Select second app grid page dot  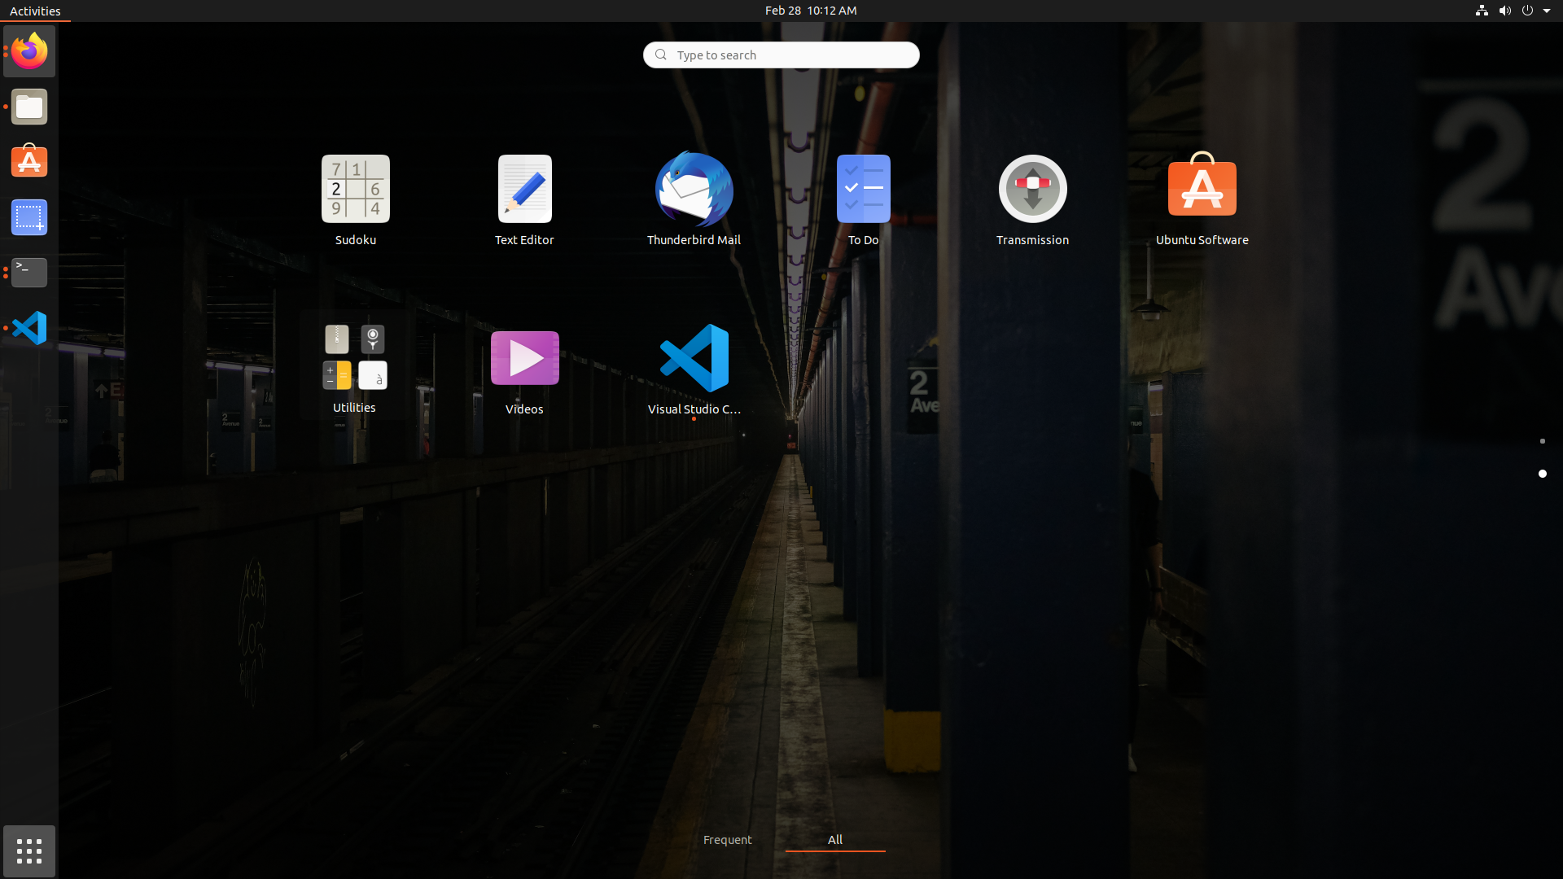click(x=1542, y=474)
